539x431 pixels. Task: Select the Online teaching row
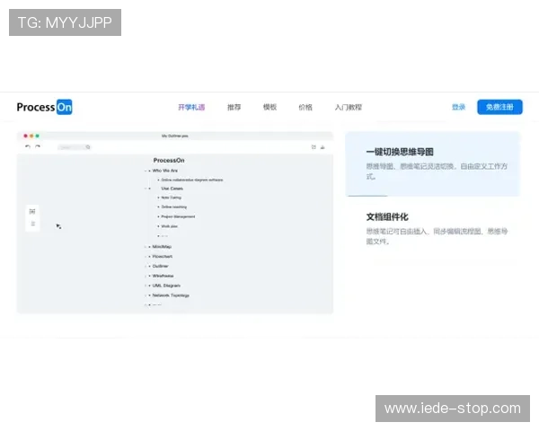click(x=173, y=207)
